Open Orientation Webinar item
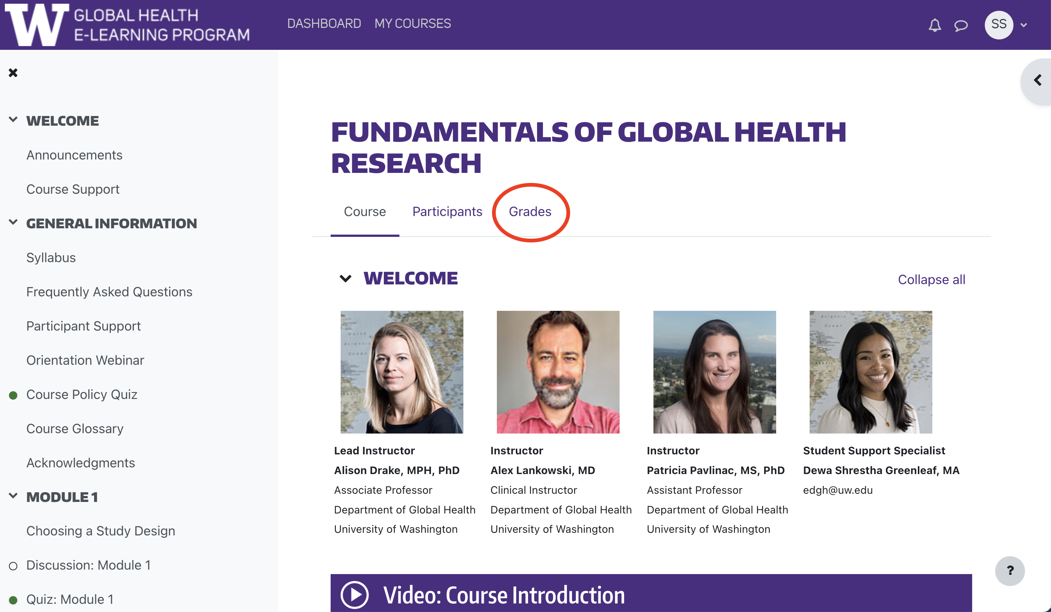Screen dimensions: 1051x612 pos(85,360)
